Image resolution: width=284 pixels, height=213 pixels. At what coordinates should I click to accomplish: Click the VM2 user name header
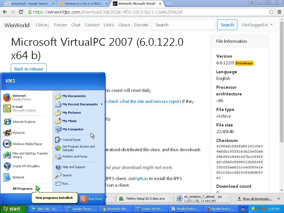10,81
